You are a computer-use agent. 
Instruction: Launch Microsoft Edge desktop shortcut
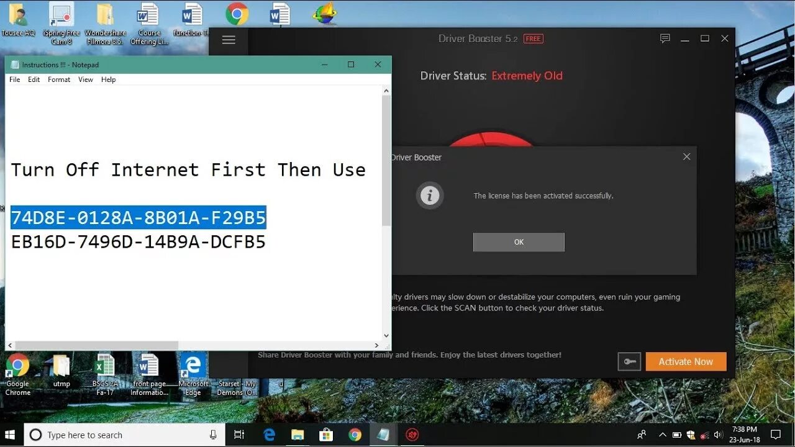pyautogui.click(x=193, y=374)
